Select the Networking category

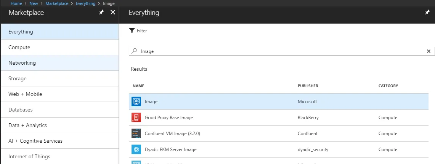click(x=22, y=63)
